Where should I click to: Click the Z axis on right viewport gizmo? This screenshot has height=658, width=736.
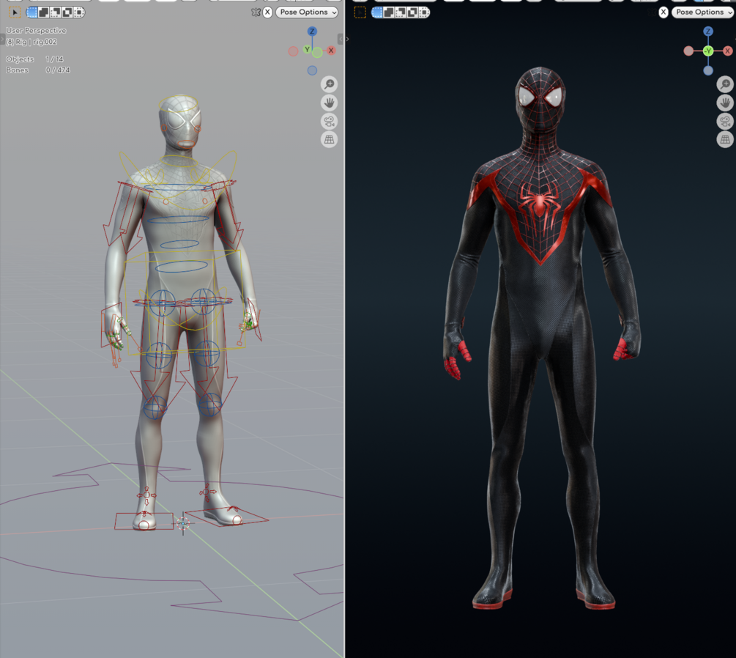(708, 32)
